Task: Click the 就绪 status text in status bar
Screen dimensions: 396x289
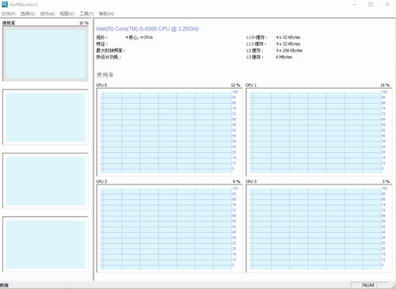Action: coord(4,285)
